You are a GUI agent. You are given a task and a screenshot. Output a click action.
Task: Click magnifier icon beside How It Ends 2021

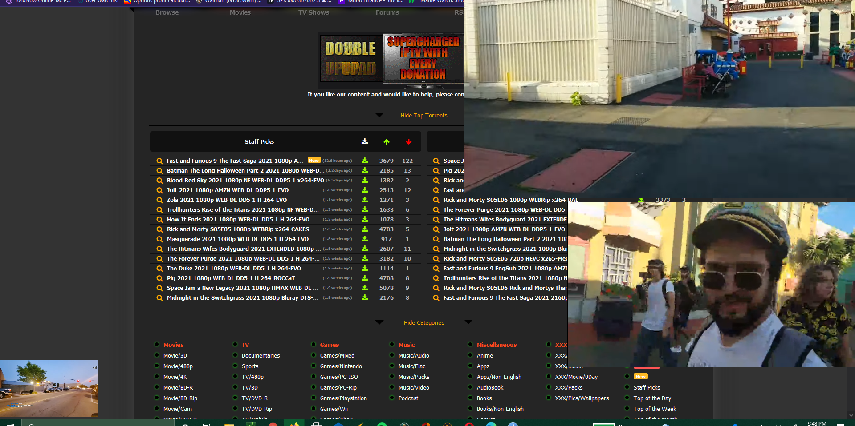click(x=159, y=220)
